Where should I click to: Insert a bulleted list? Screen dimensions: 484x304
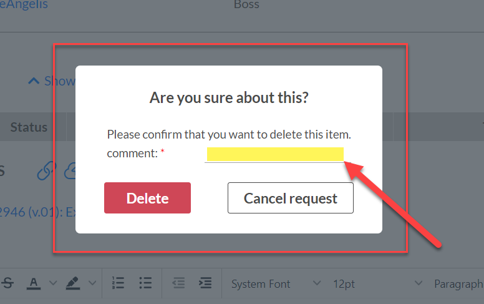[145, 283]
